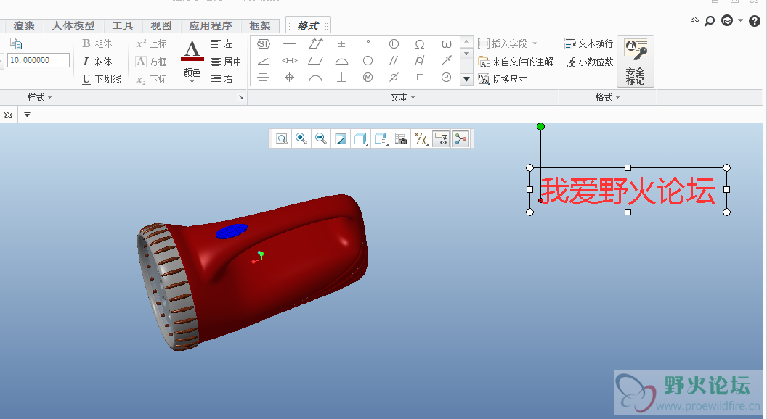Click the repaint screen icon
Viewport: 767px width, 419px height.
tap(341, 138)
